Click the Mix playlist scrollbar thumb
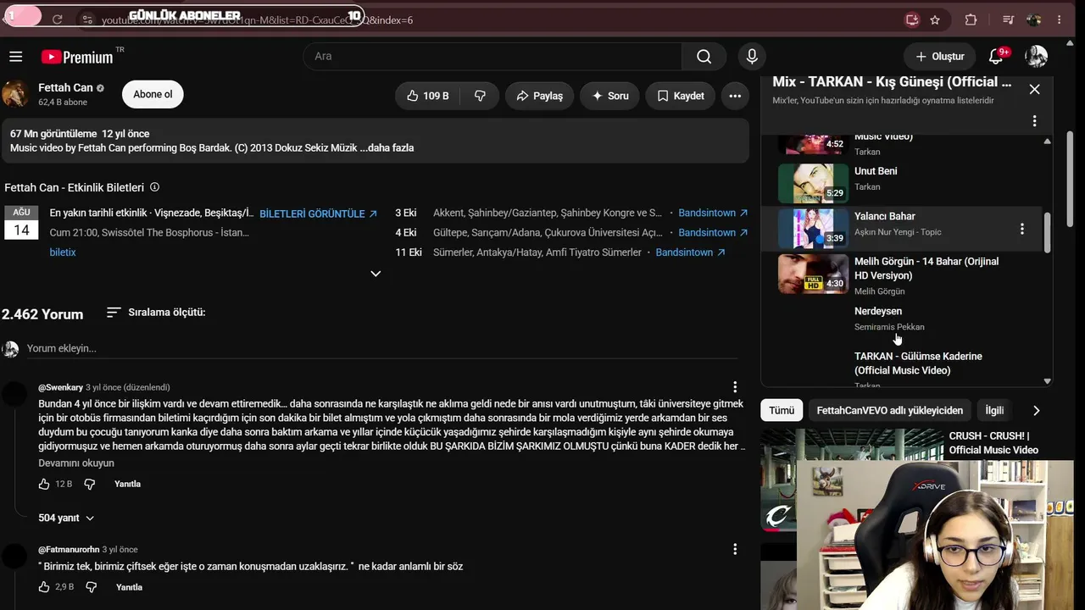Viewport: 1085px width, 610px height. 1047,232
